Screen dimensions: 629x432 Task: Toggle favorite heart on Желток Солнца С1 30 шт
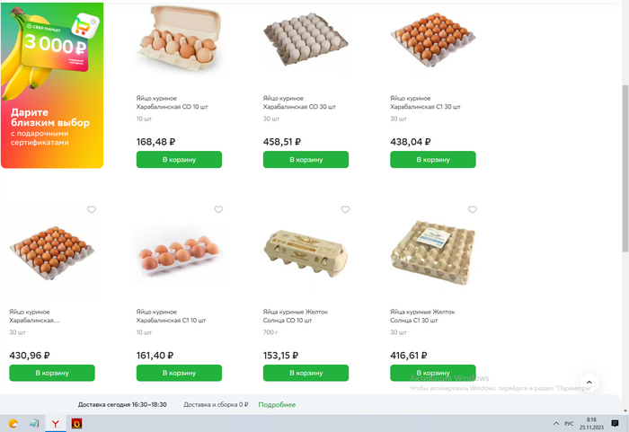(x=472, y=209)
